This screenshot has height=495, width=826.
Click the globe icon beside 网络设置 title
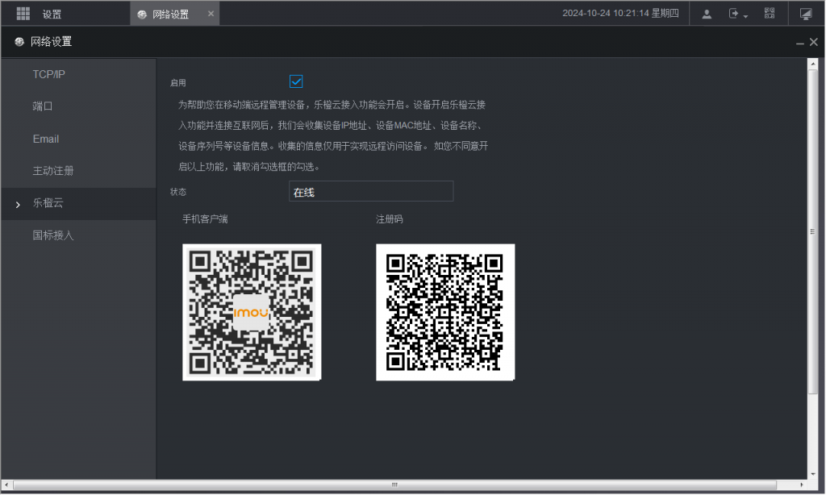pyautogui.click(x=19, y=42)
